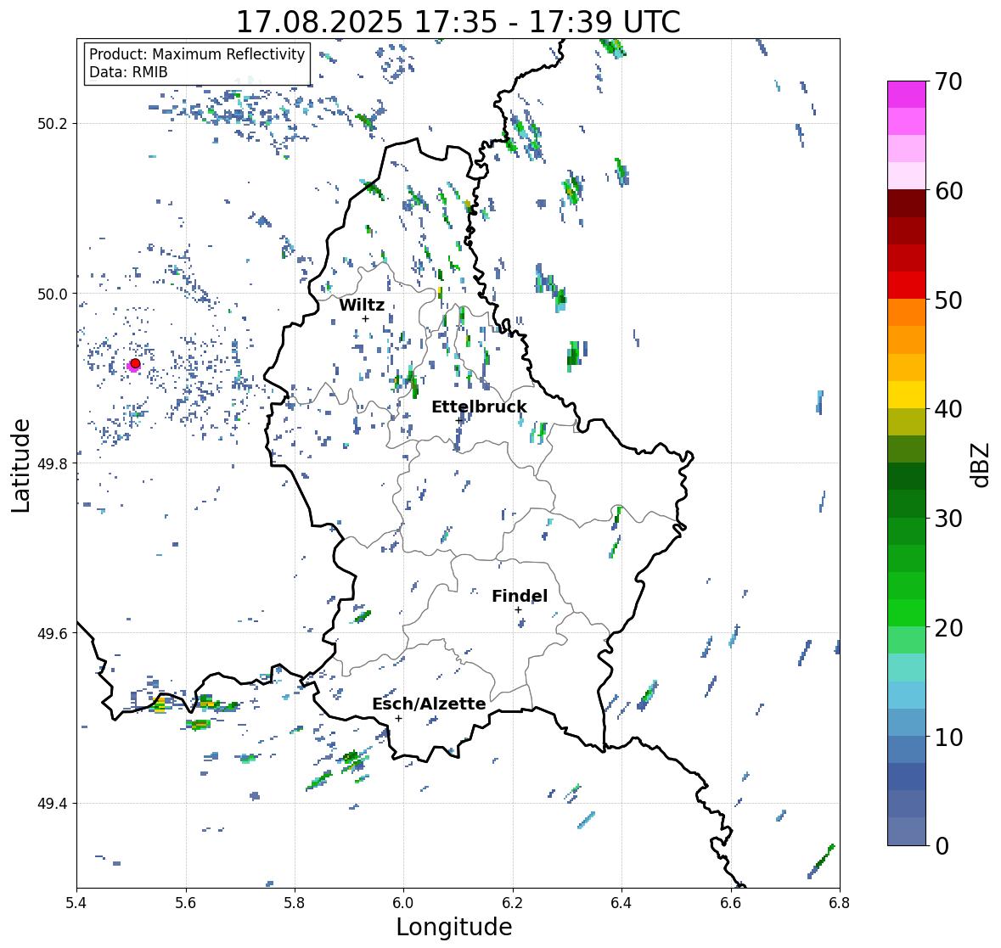Click the 'Data: RMIB' text

click(x=128, y=72)
